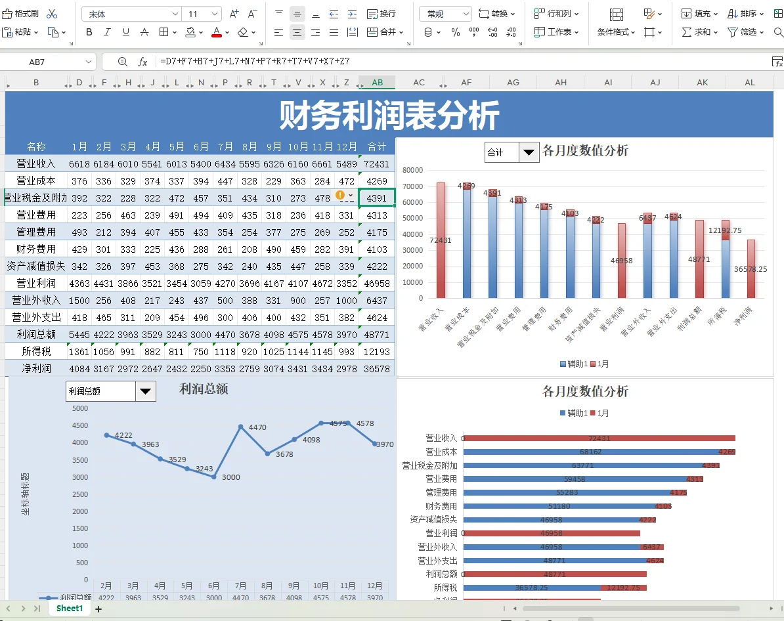This screenshot has height=621, width=784.
Task: Increase decimal places icon
Action: coord(492,33)
